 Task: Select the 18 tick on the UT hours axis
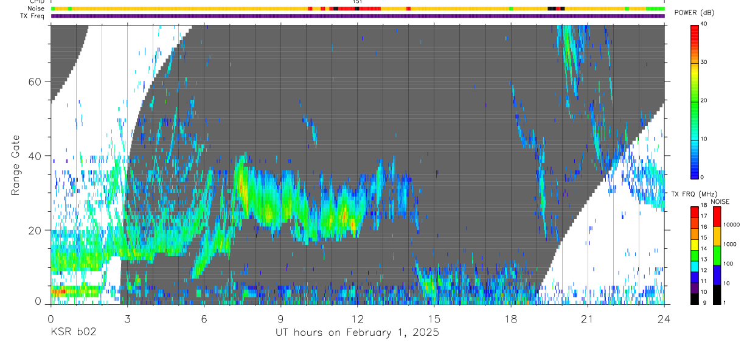[x=511, y=318]
